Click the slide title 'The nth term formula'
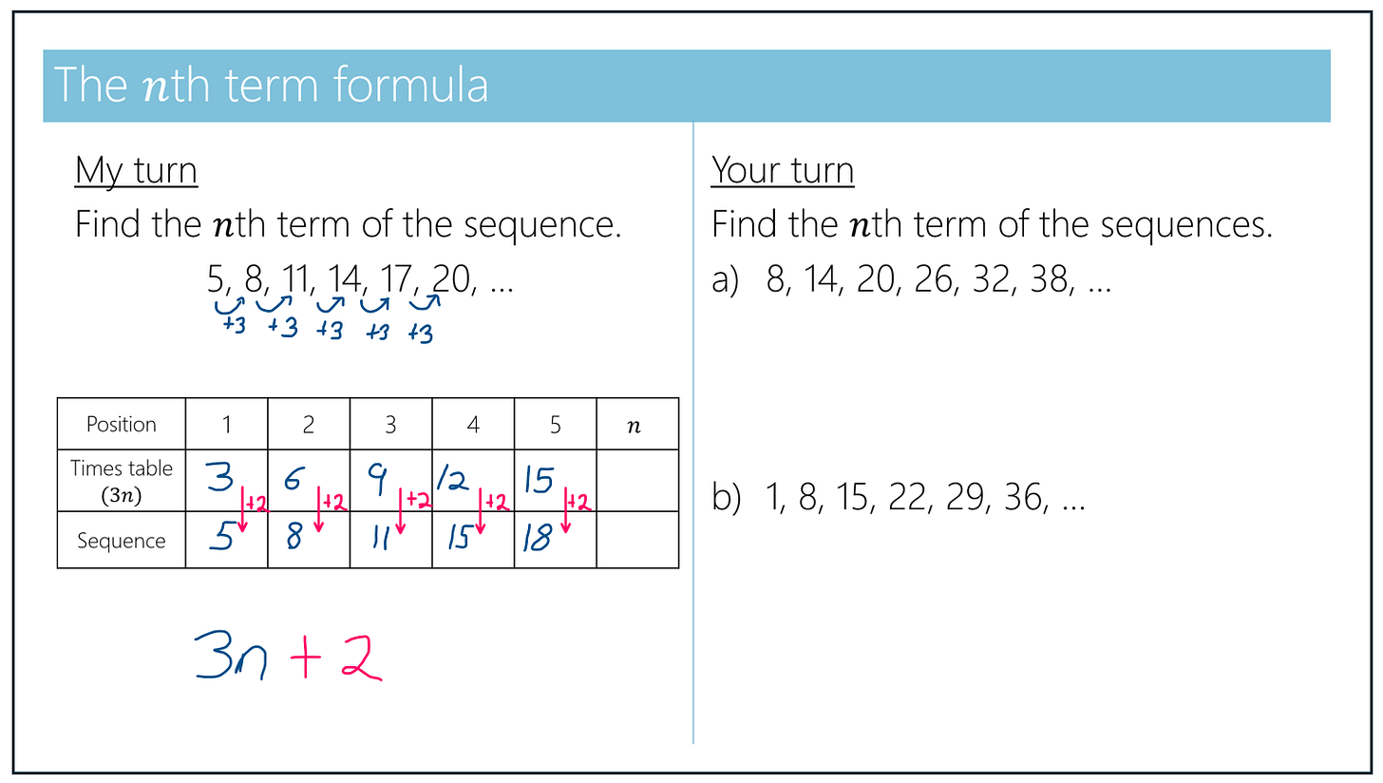This screenshot has width=1383, height=783. (272, 86)
